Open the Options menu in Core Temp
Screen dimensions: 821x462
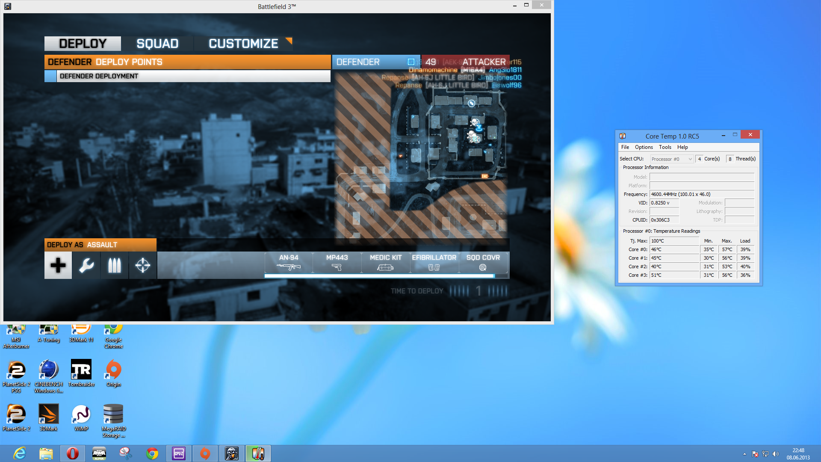[x=644, y=147]
